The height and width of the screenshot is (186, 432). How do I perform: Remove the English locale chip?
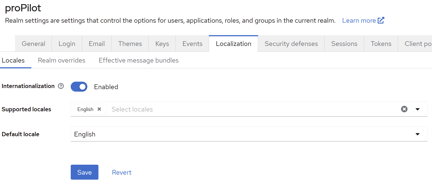(99, 109)
